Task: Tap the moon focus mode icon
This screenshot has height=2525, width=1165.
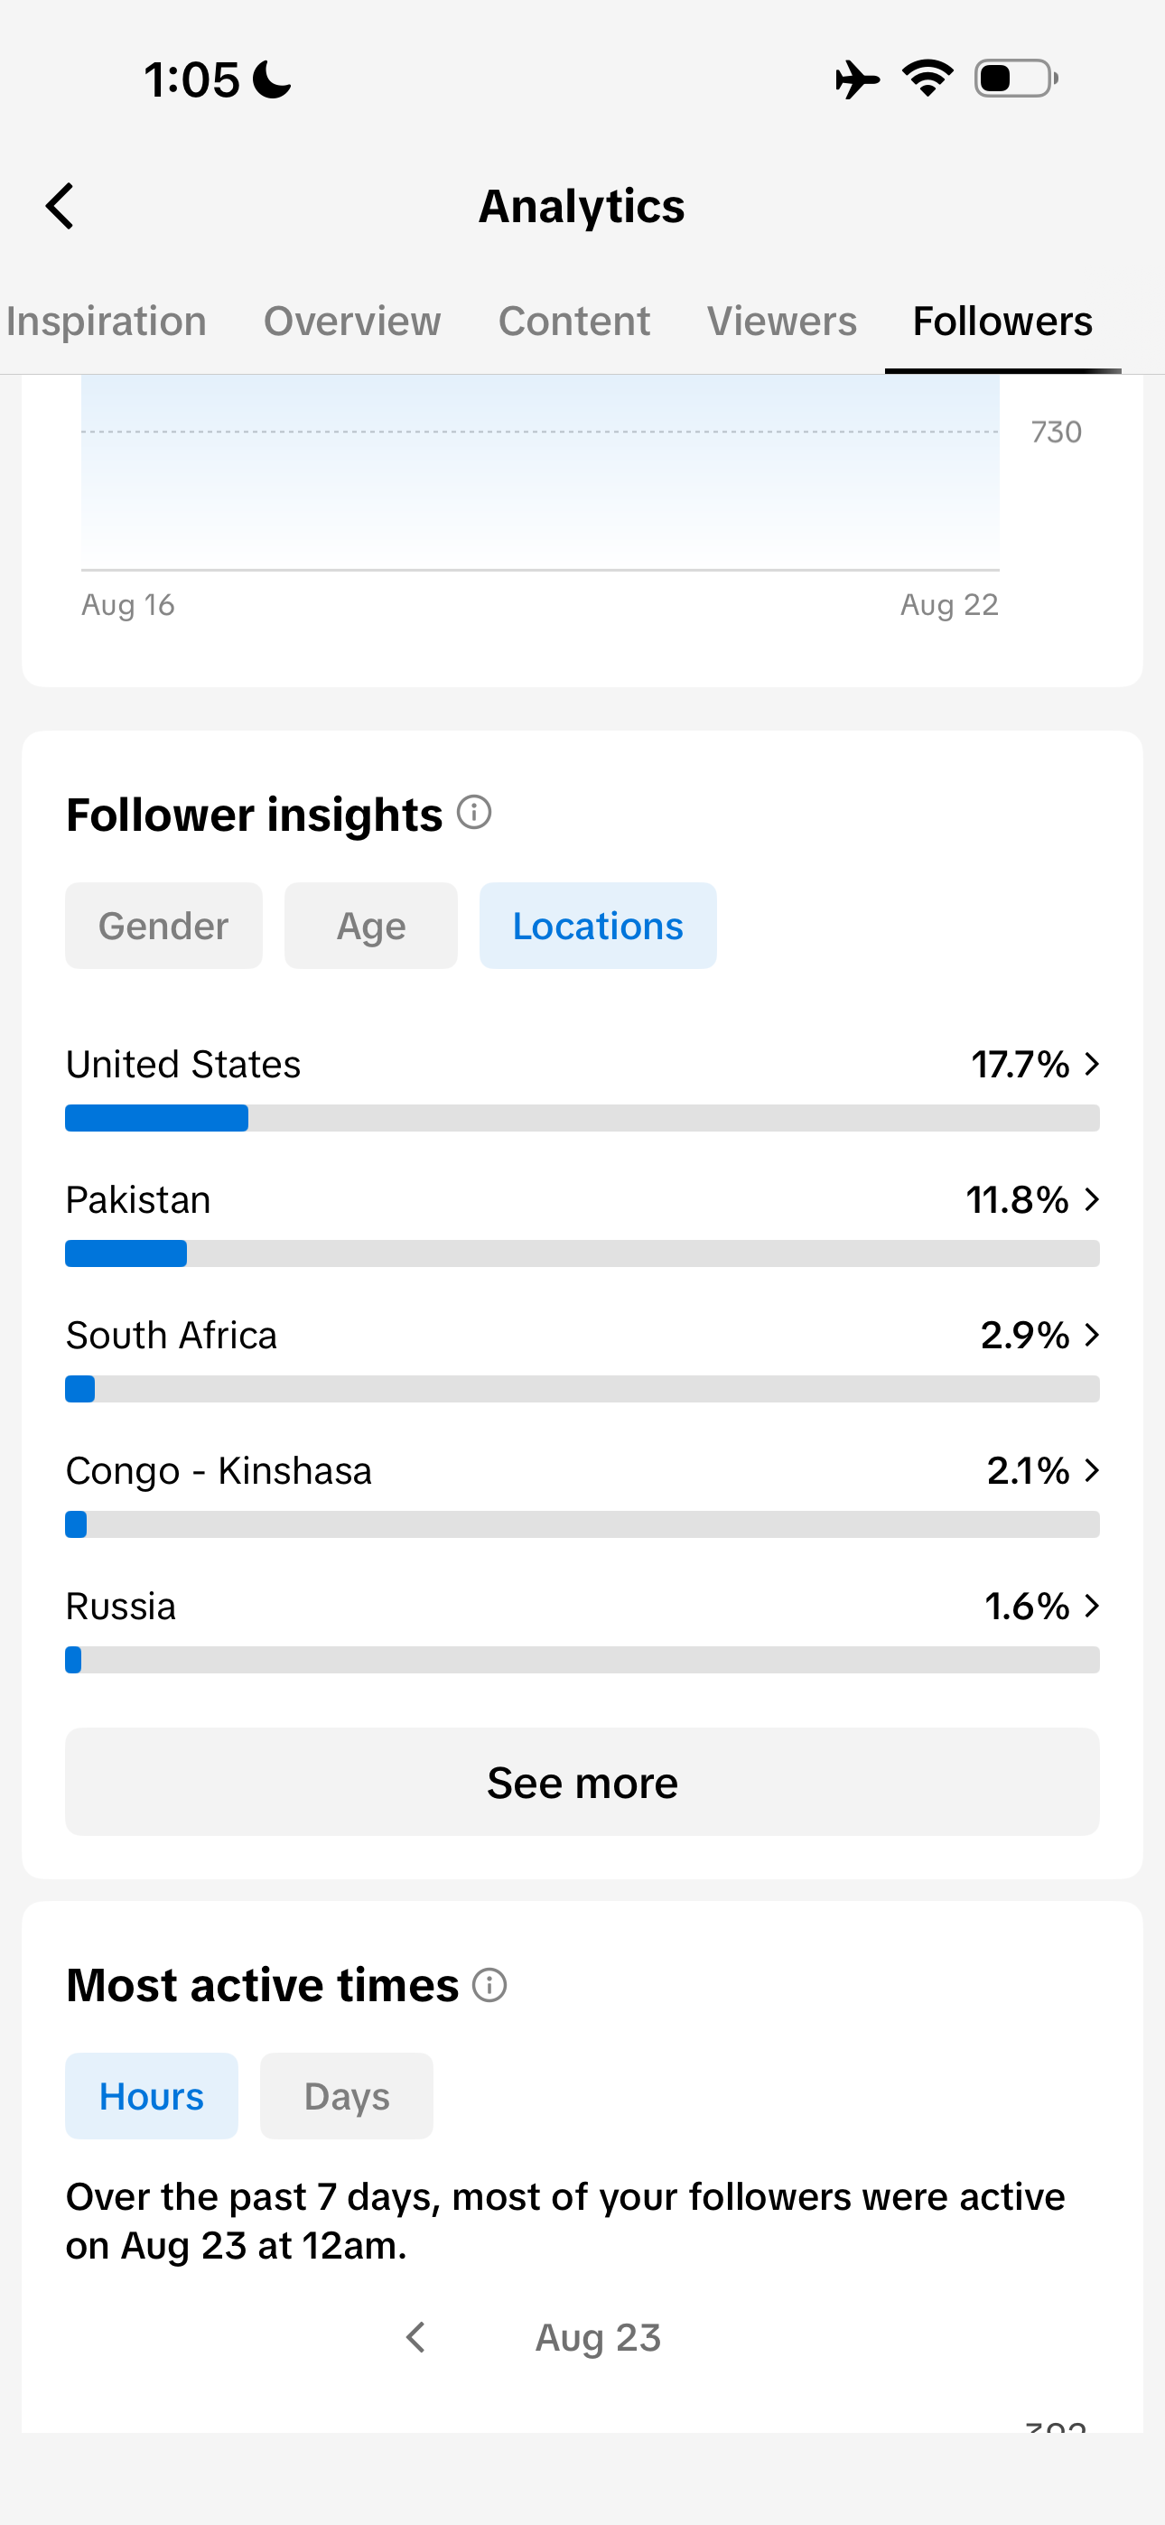Action: pos(272,79)
